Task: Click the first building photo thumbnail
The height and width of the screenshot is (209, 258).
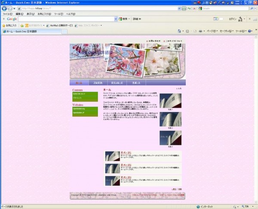Action: pos(170,100)
